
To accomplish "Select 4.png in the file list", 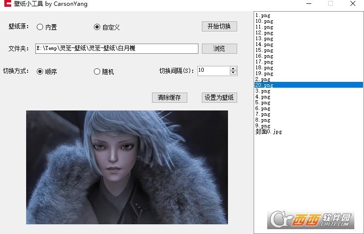I will 308,97.
